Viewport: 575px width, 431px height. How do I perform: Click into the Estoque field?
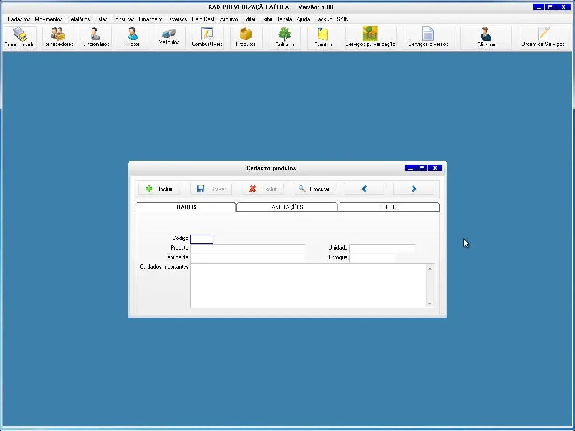tap(373, 258)
